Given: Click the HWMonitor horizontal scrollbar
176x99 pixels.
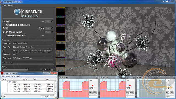Looking at the screenshot, I should tap(29, 94).
